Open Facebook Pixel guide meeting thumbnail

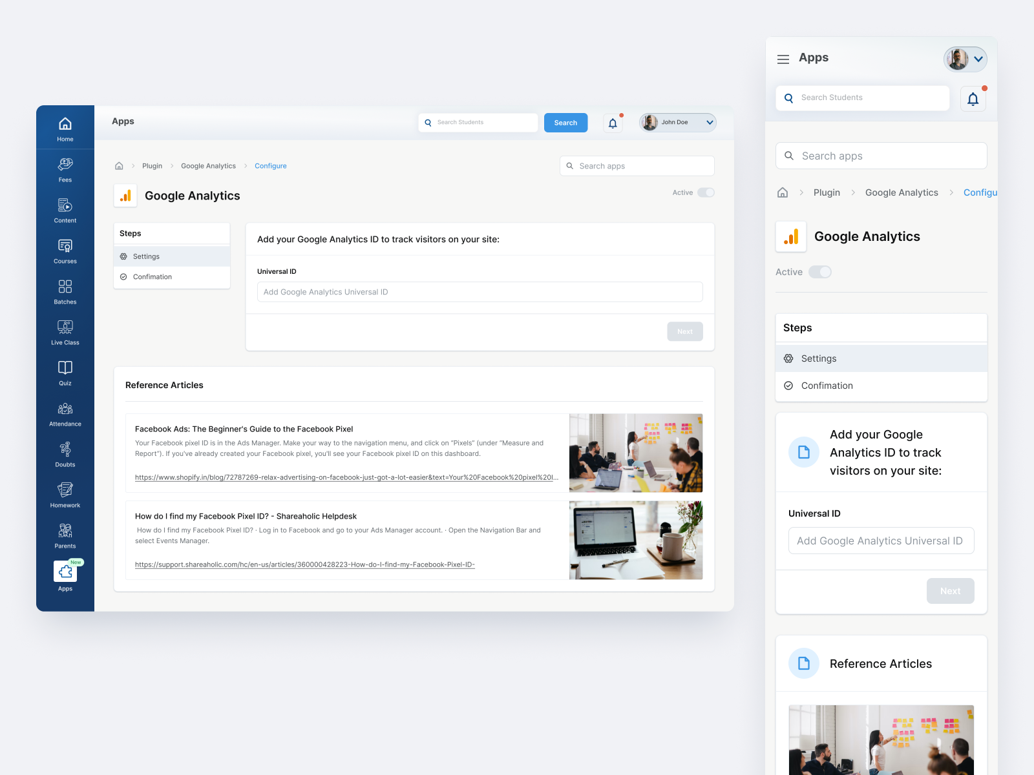(636, 453)
